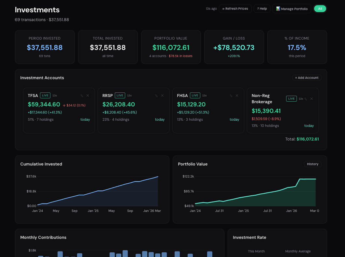The height and width of the screenshot is (257, 345).
Task: Click the $37.6k axis label on Cumulative Invested
Action: (x=31, y=177)
